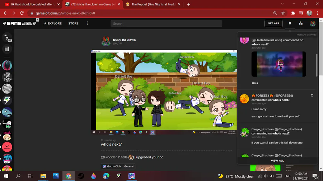Close the YouTube 'tik thot' tab
The height and width of the screenshot is (181, 323).
click(x=58, y=4)
